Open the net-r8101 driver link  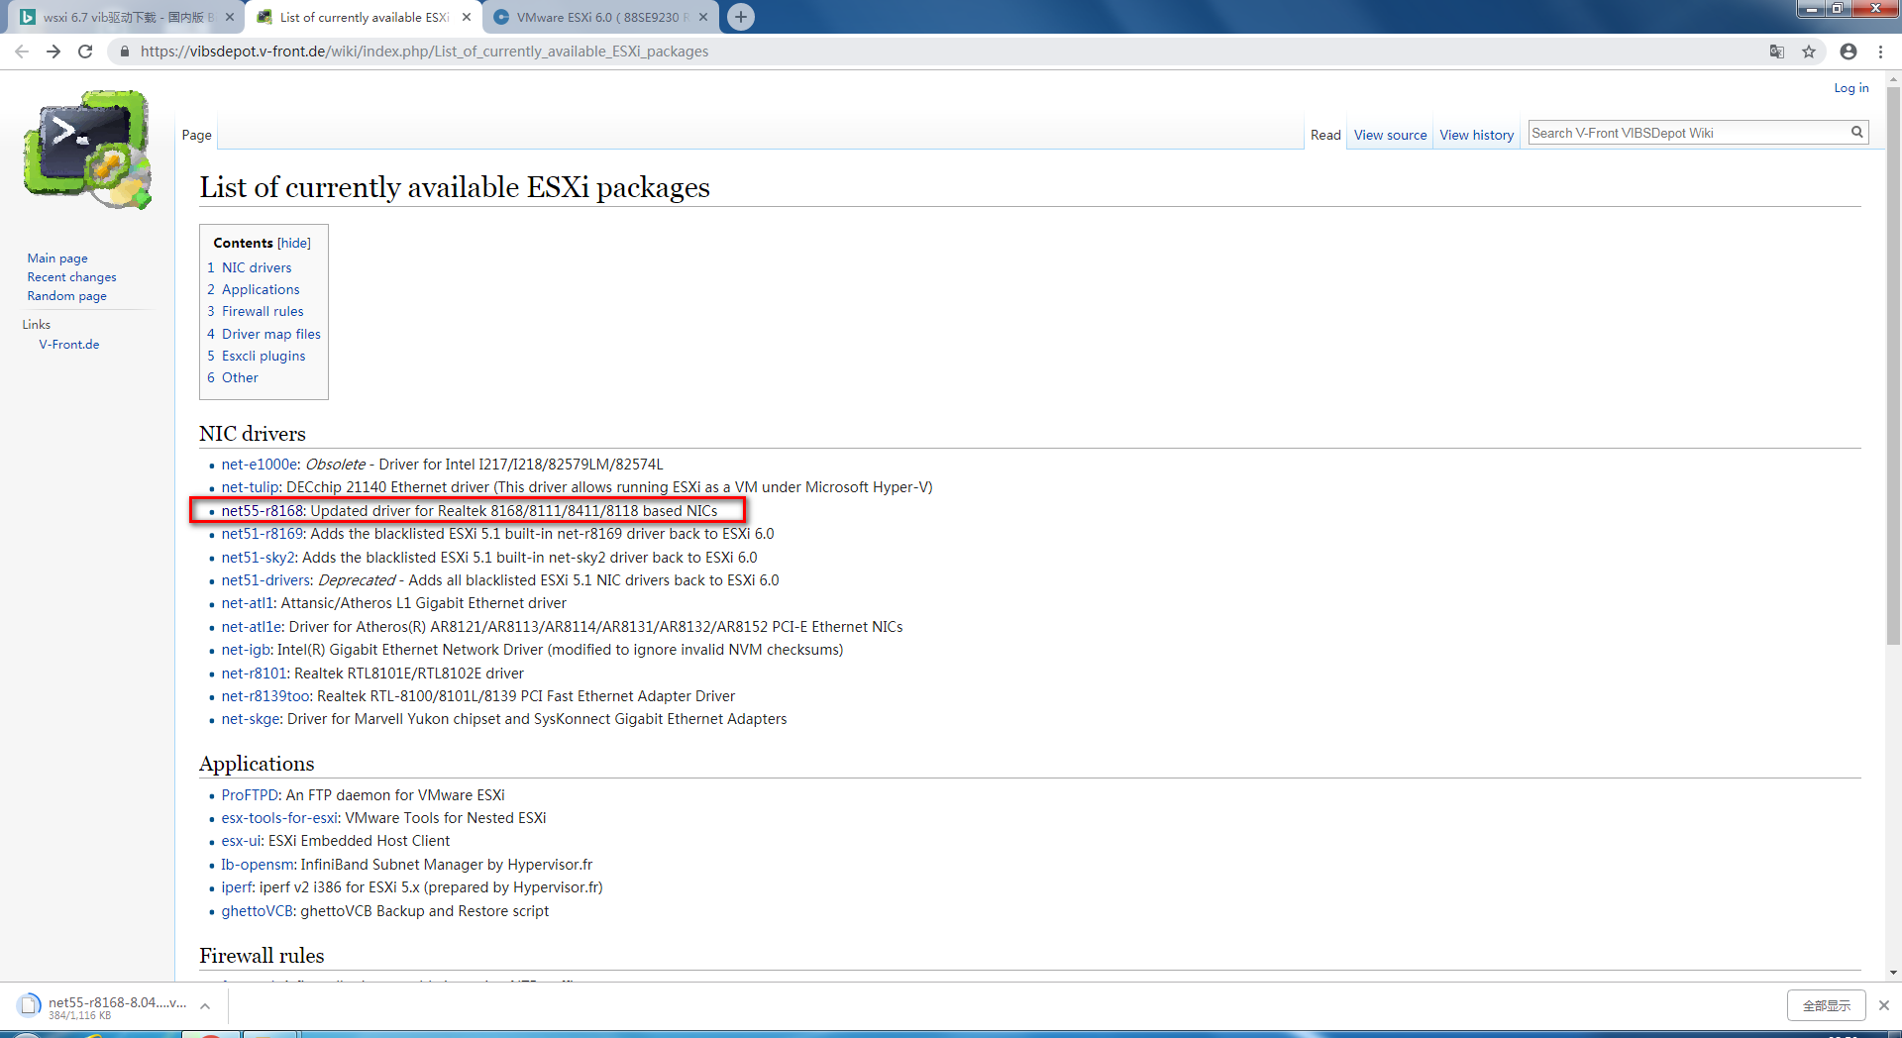coord(254,674)
